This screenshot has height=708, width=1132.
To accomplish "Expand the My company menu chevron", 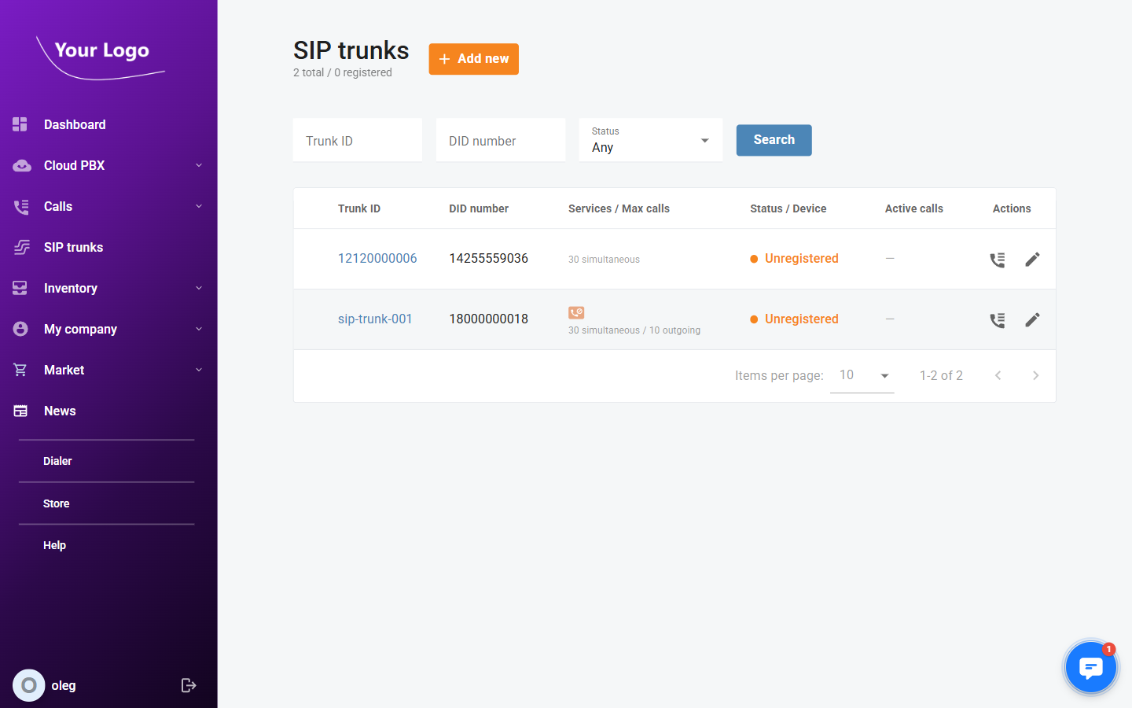I will (199, 329).
